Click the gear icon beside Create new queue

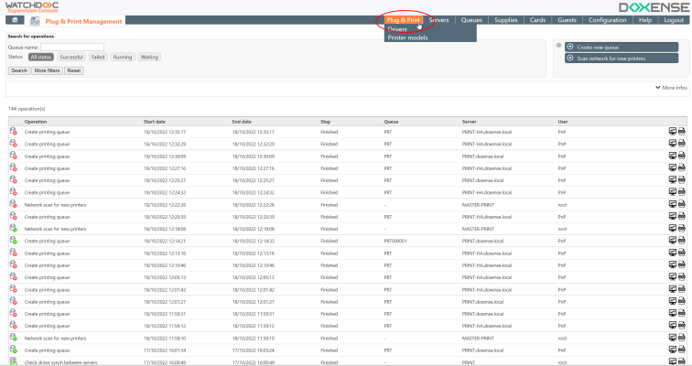tap(557, 45)
